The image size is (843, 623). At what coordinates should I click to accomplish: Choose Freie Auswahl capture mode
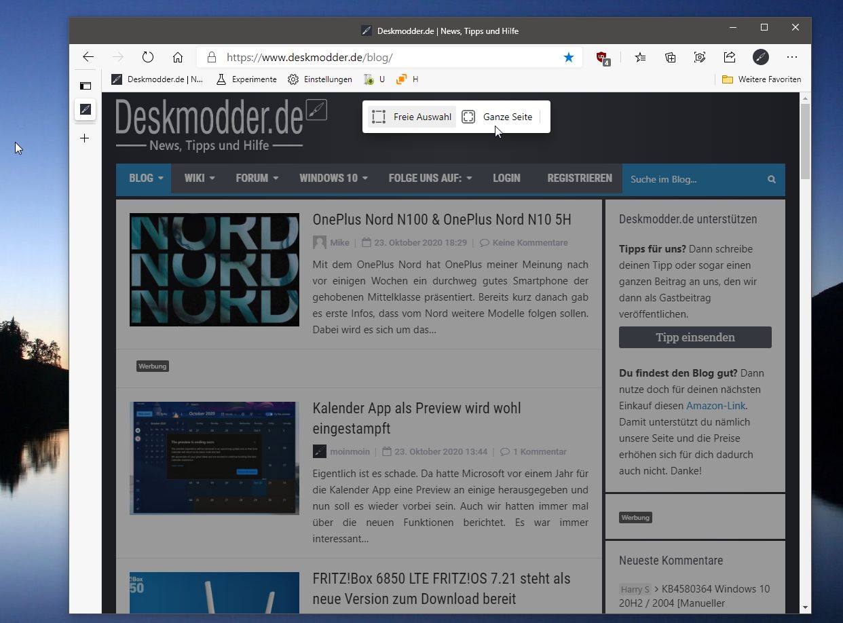(x=412, y=117)
